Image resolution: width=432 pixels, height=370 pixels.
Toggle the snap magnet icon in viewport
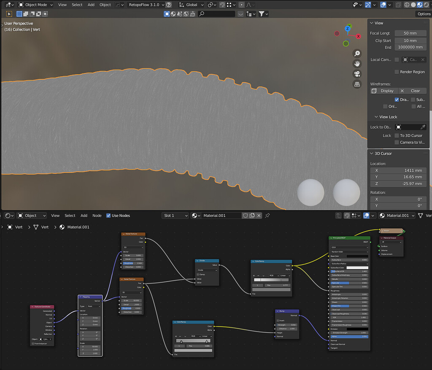pos(222,5)
